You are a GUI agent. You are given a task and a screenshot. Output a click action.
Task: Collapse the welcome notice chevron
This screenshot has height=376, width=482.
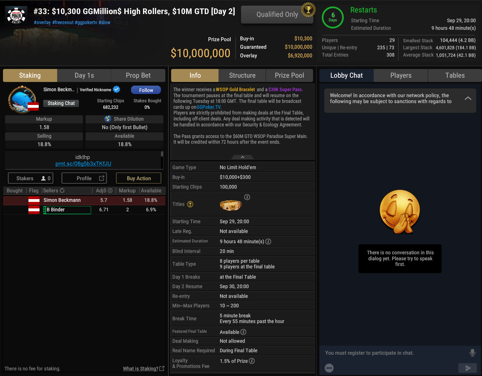click(x=468, y=98)
